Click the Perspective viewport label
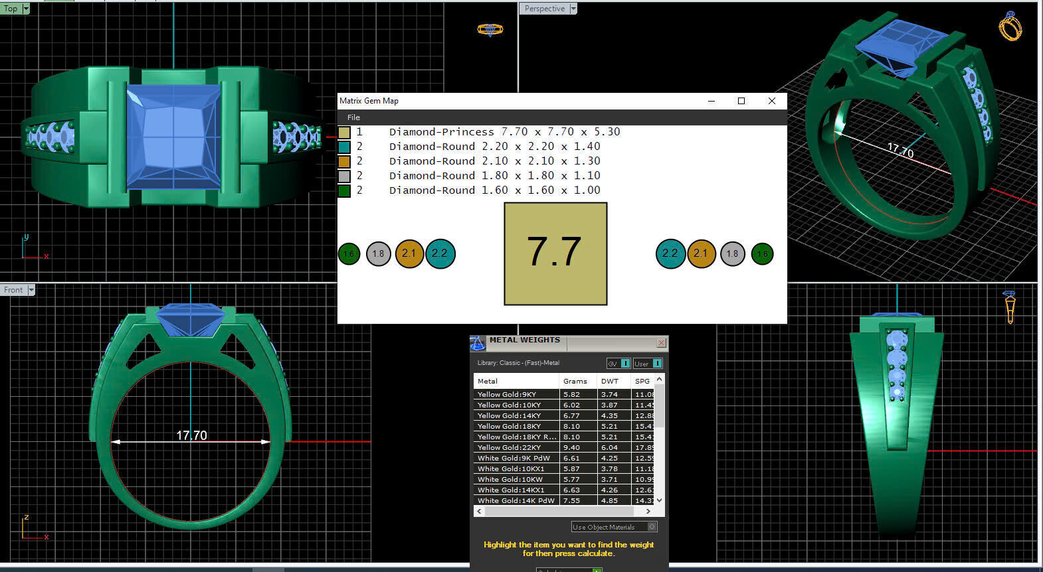The image size is (1043, 572). pyautogui.click(x=545, y=9)
